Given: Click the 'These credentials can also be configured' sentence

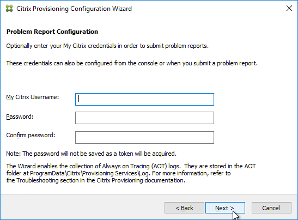Looking at the screenshot, I should tap(132, 63).
